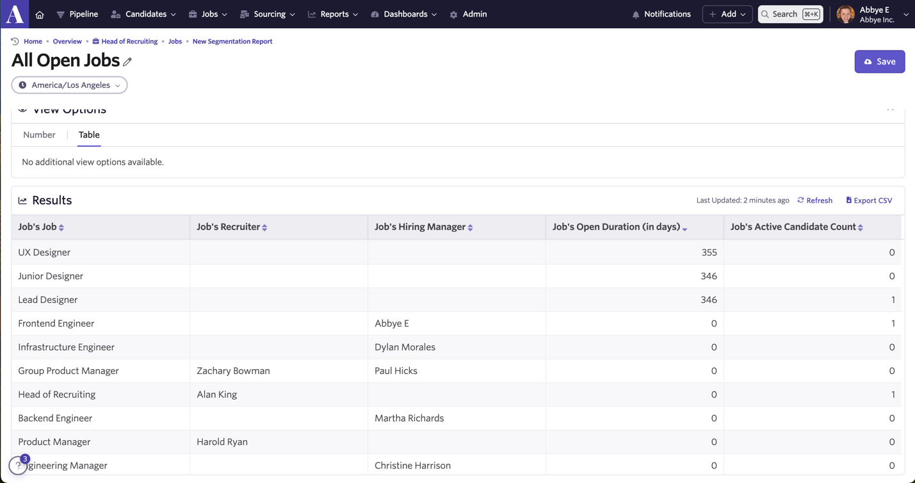Sort by Job's Job column arrows
Image resolution: width=915 pixels, height=483 pixels.
[61, 227]
